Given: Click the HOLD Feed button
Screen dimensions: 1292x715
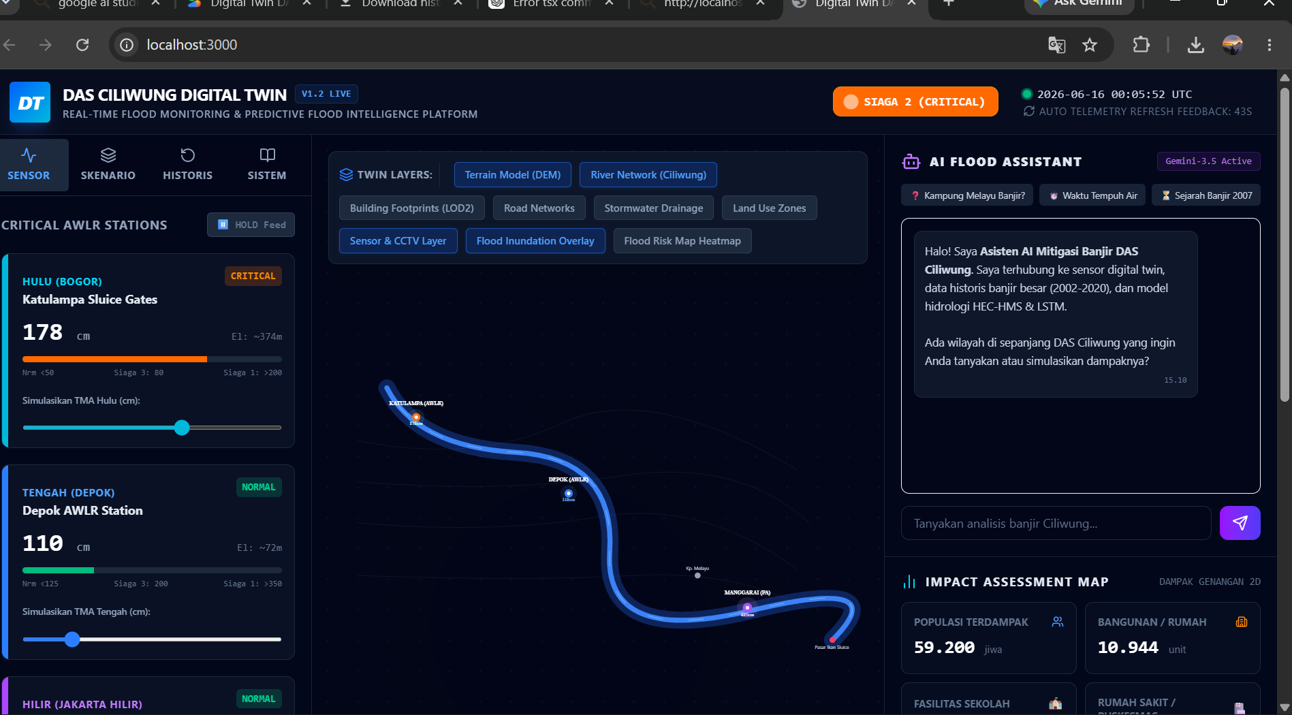Looking at the screenshot, I should [251, 225].
